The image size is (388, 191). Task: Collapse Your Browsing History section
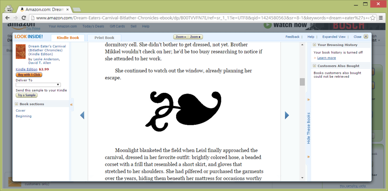coord(314,45)
